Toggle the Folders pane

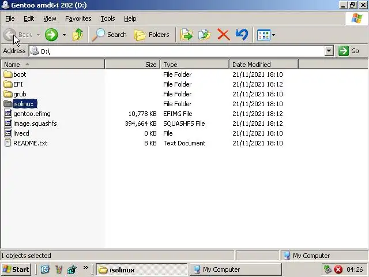coord(152,35)
